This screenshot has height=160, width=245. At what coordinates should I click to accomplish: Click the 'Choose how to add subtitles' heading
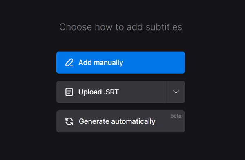point(120,27)
